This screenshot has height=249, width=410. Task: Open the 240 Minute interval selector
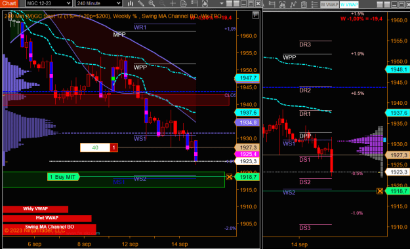point(98,3)
